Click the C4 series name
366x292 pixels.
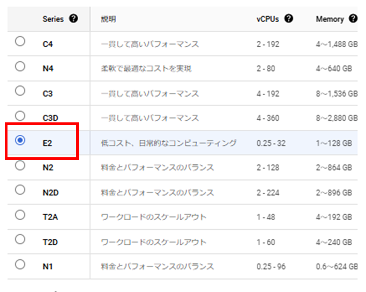click(x=48, y=44)
